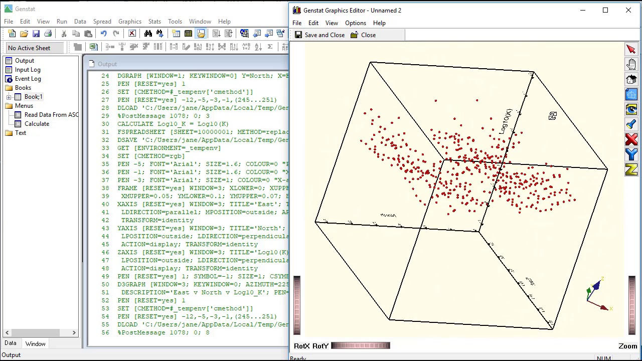642x361 pixels.
Task: Switch to the Data tab at bottom
Action: click(x=10, y=344)
